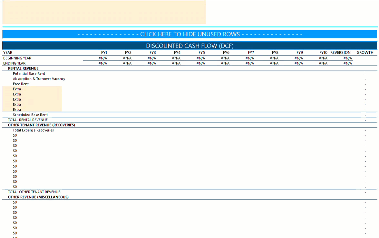Select the FY1 column header
The height and width of the screenshot is (238, 379).
click(104, 52)
